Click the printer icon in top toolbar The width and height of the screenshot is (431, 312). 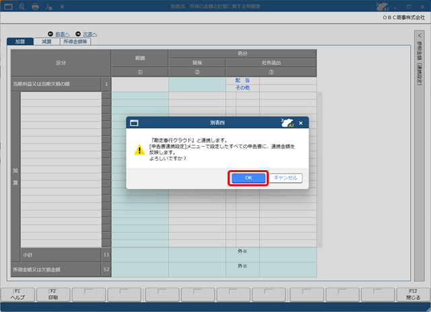pyautogui.click(x=35, y=6)
